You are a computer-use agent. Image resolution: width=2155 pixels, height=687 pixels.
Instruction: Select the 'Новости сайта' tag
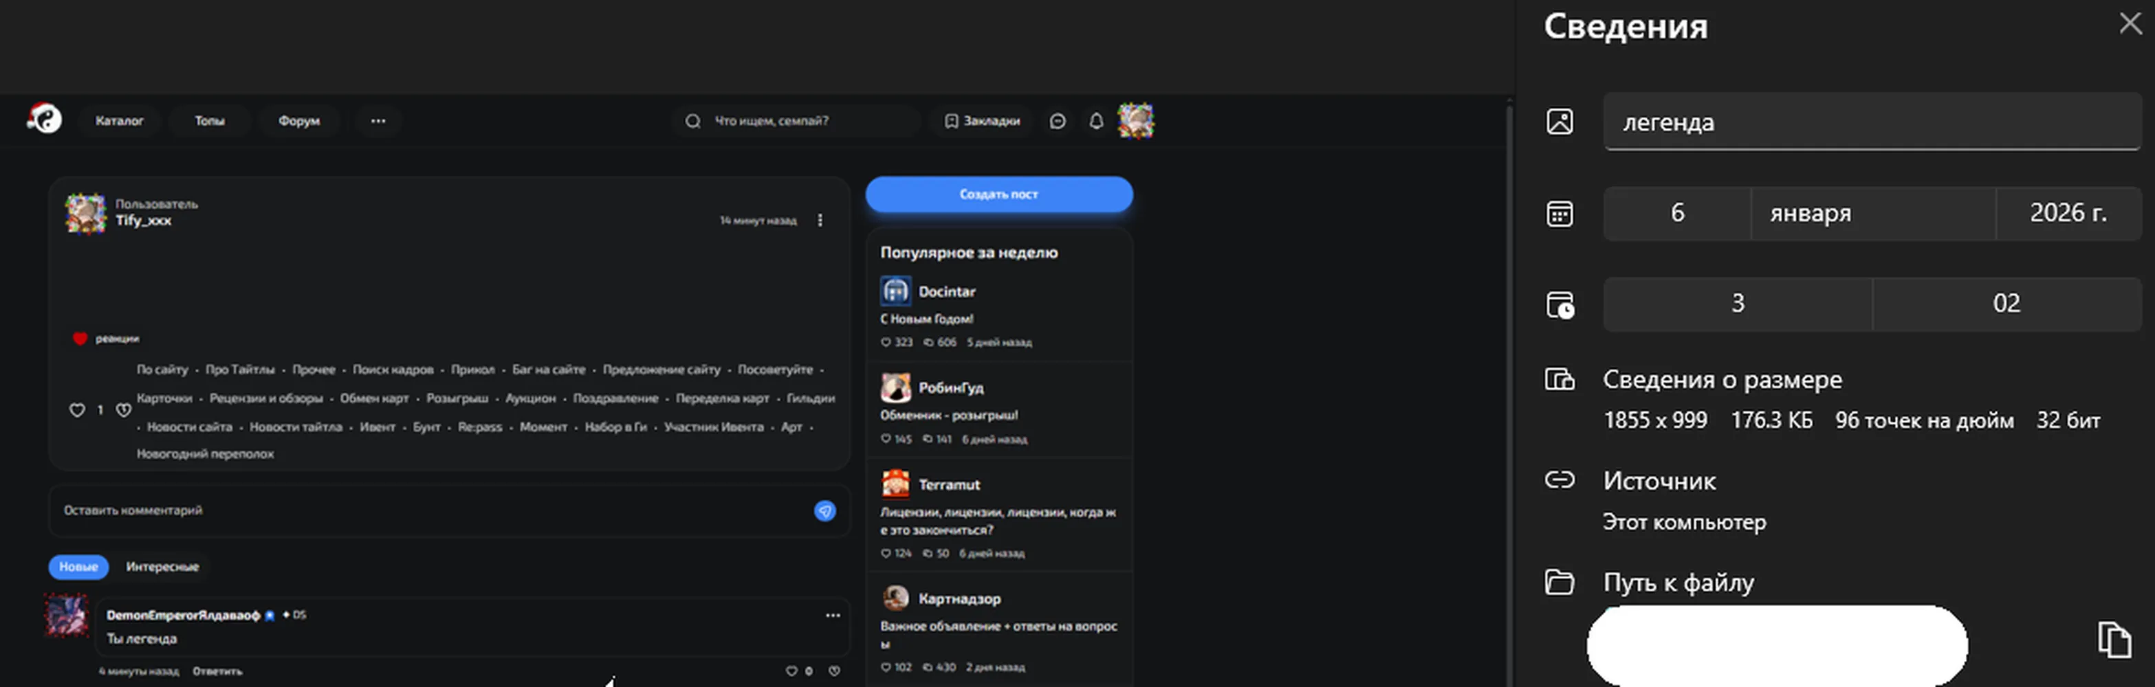point(190,427)
